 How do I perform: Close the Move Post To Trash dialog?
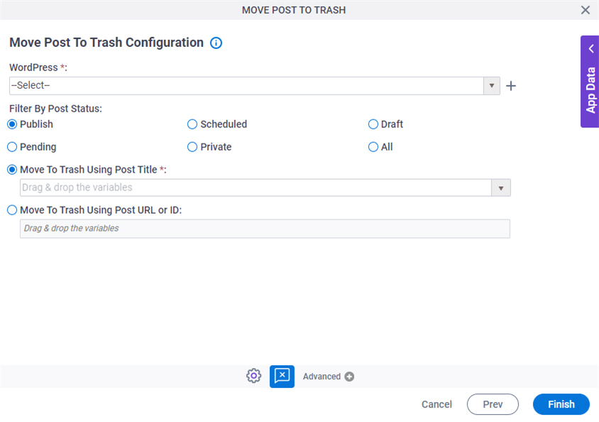(x=586, y=10)
